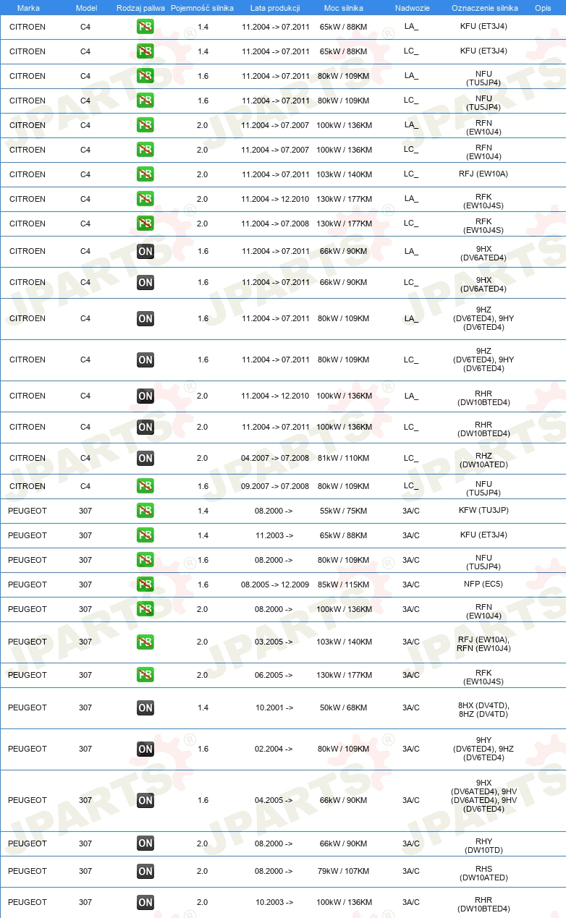566x918 pixels.
Task: Click the PB icon in the C4 09.2007 NFU row
Action: [x=145, y=486]
